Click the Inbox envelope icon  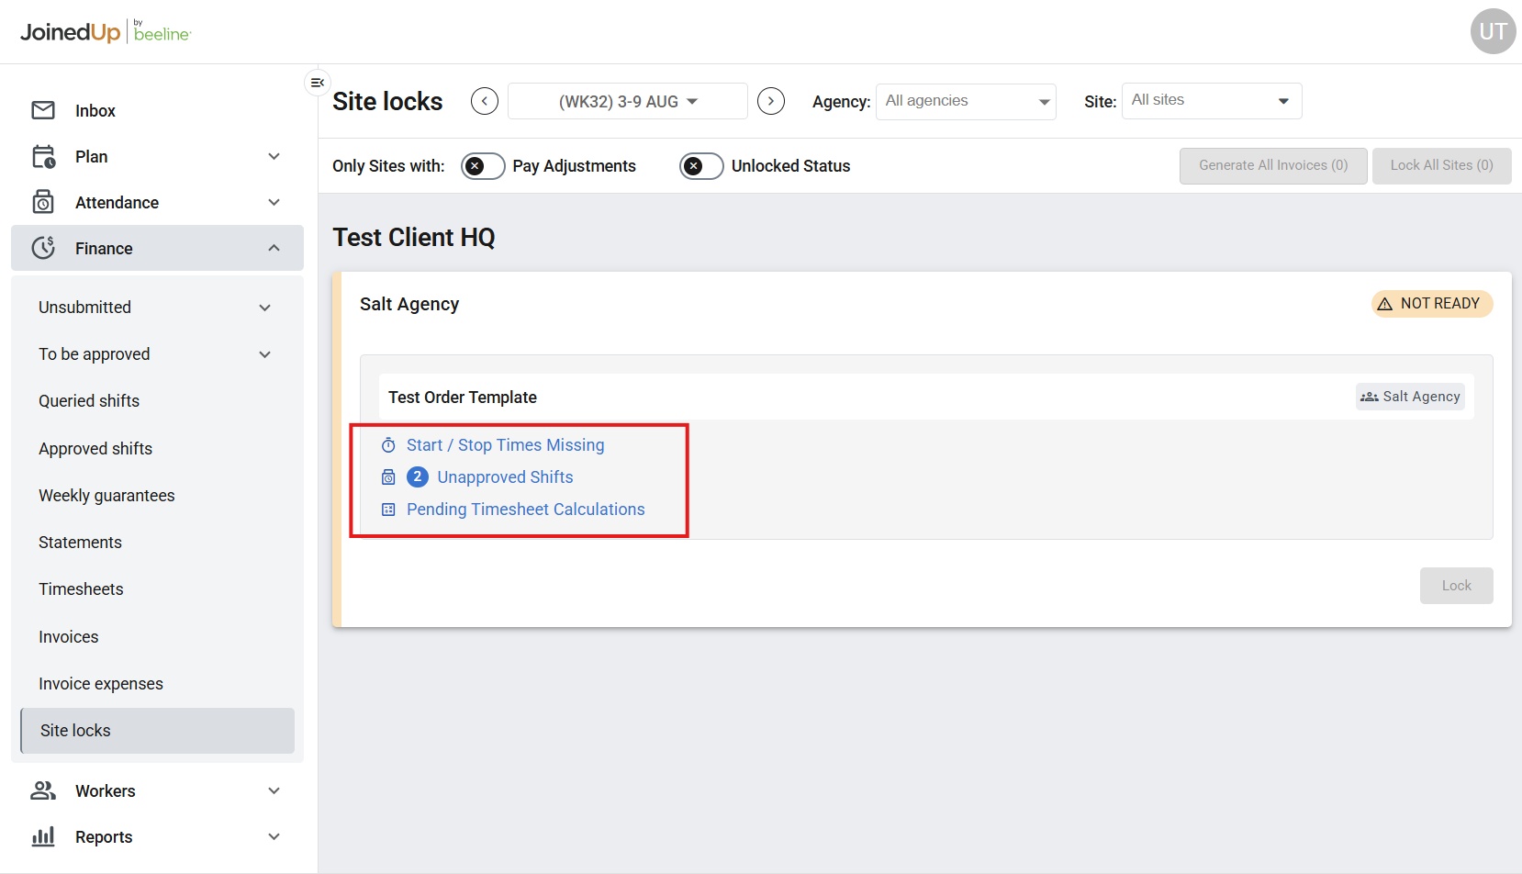point(43,110)
